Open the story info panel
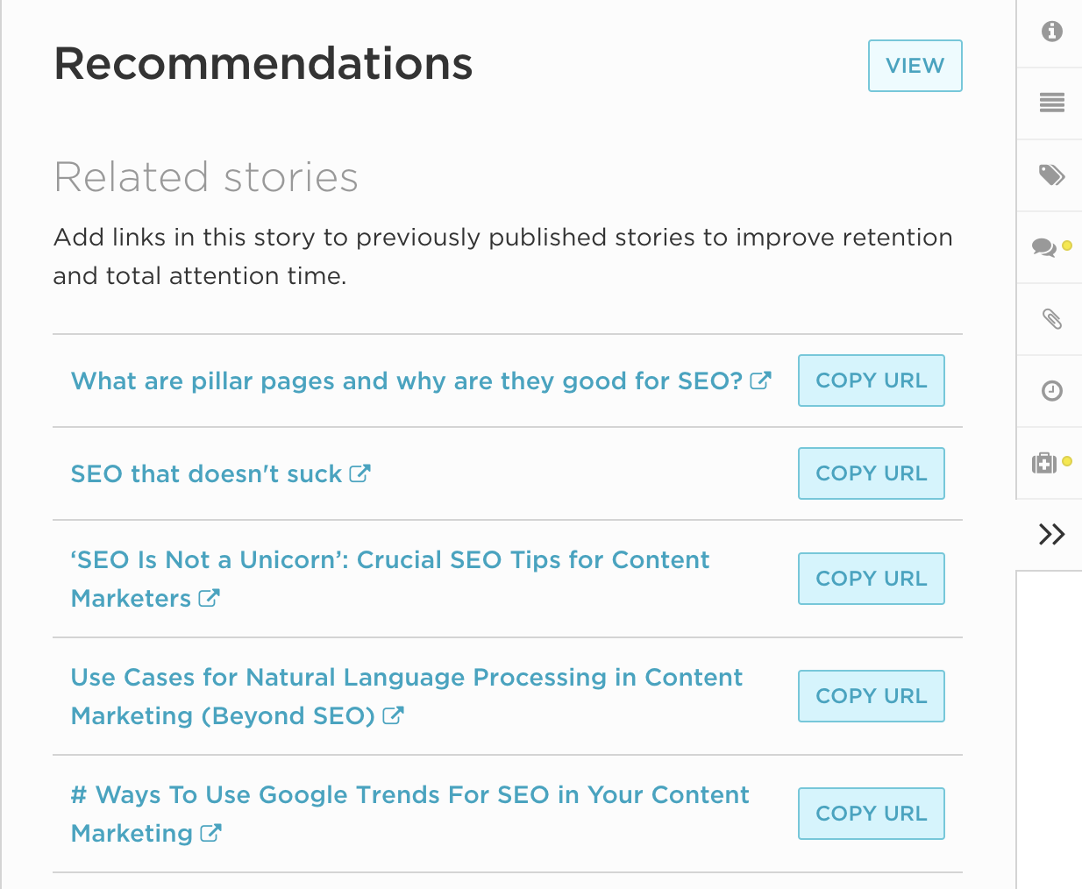The width and height of the screenshot is (1082, 889). [1050, 32]
